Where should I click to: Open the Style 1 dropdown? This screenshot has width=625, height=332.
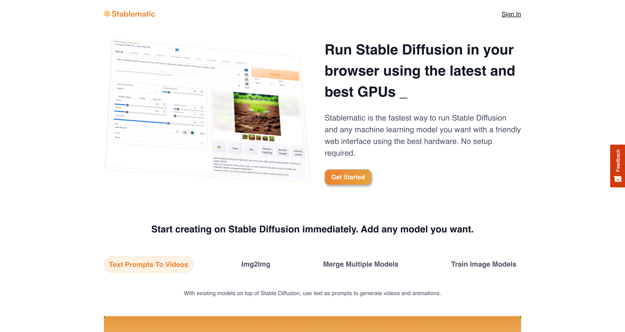[264, 83]
